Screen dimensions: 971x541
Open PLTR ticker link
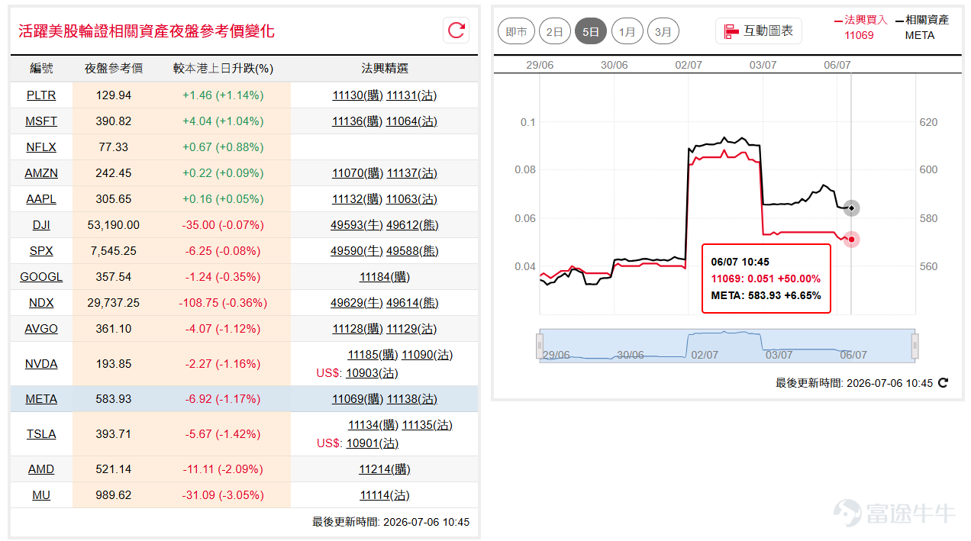point(41,95)
